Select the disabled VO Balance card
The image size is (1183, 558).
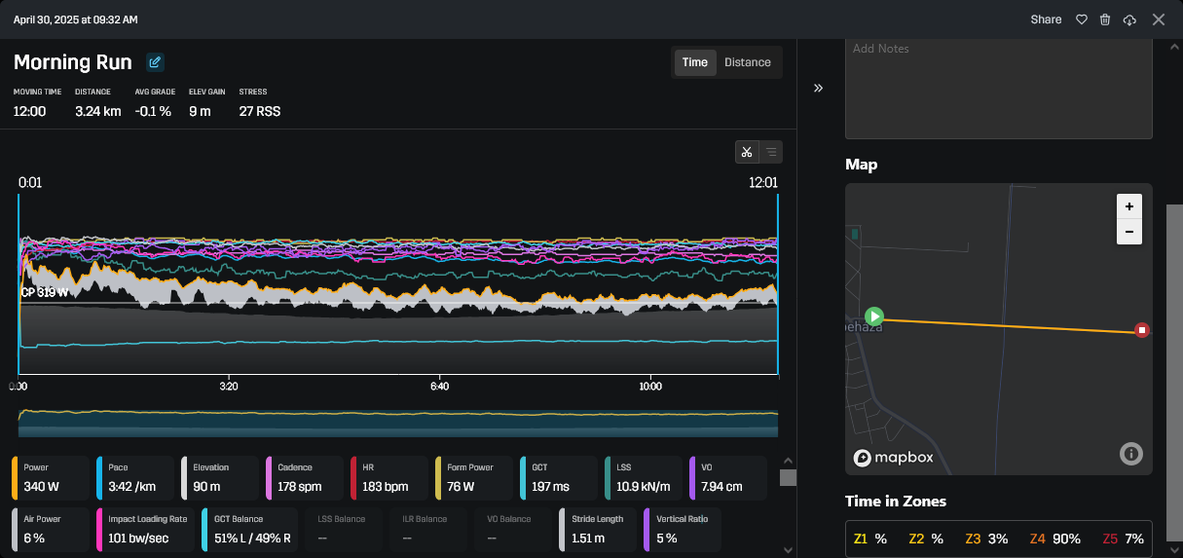[513, 530]
